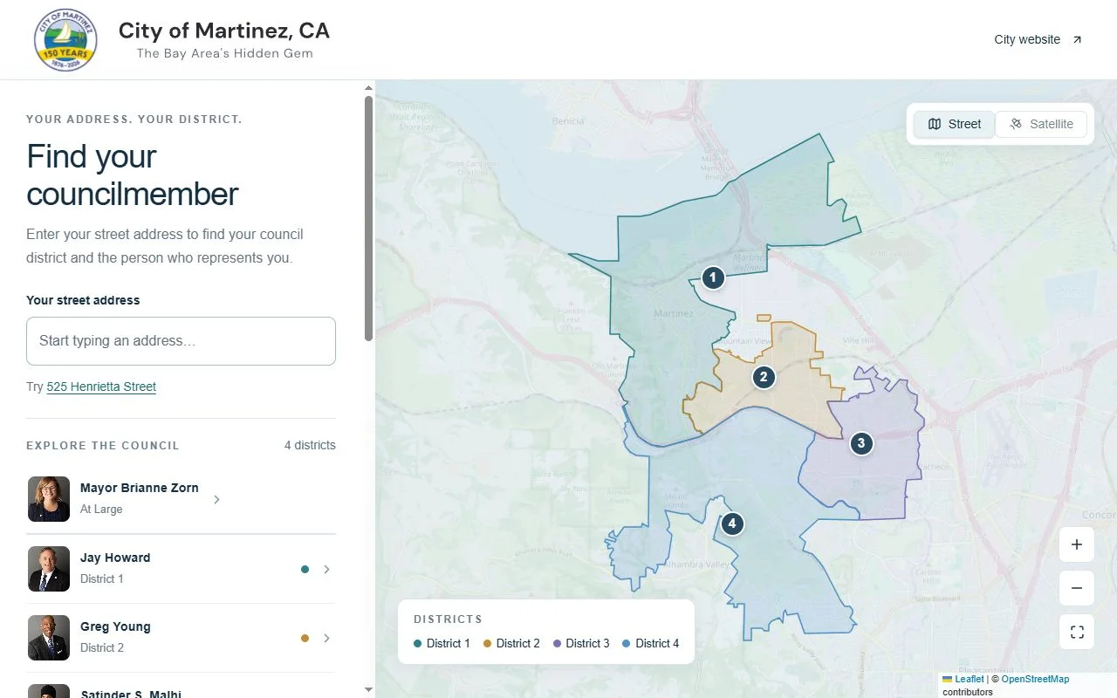Click the 'City of Martinez, CA' title
This screenshot has height=698, width=1117.
[x=224, y=31]
